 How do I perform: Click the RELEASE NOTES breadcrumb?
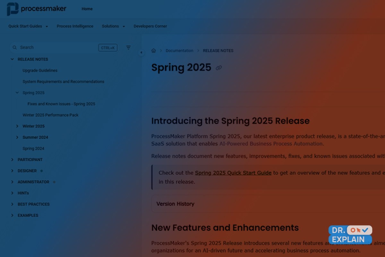(218, 51)
